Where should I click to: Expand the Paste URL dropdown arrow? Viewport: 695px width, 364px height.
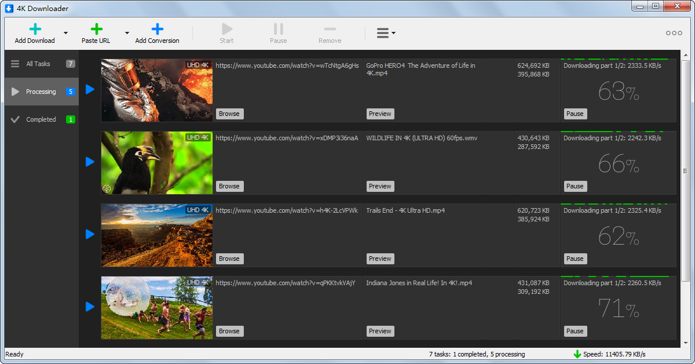[127, 33]
